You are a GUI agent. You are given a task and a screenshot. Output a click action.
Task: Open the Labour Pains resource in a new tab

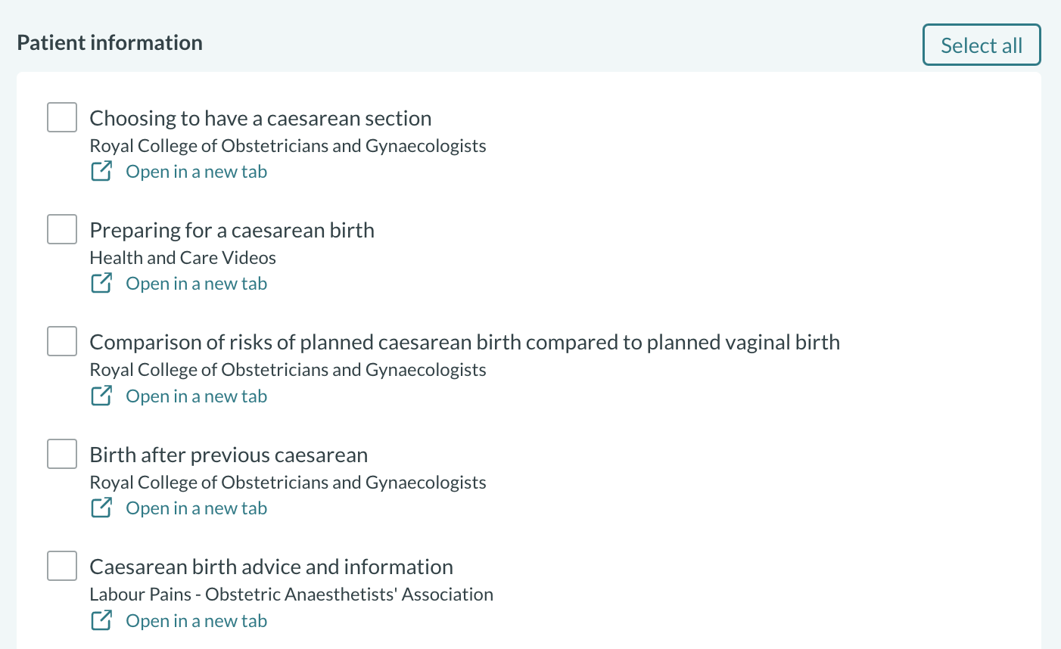196,621
